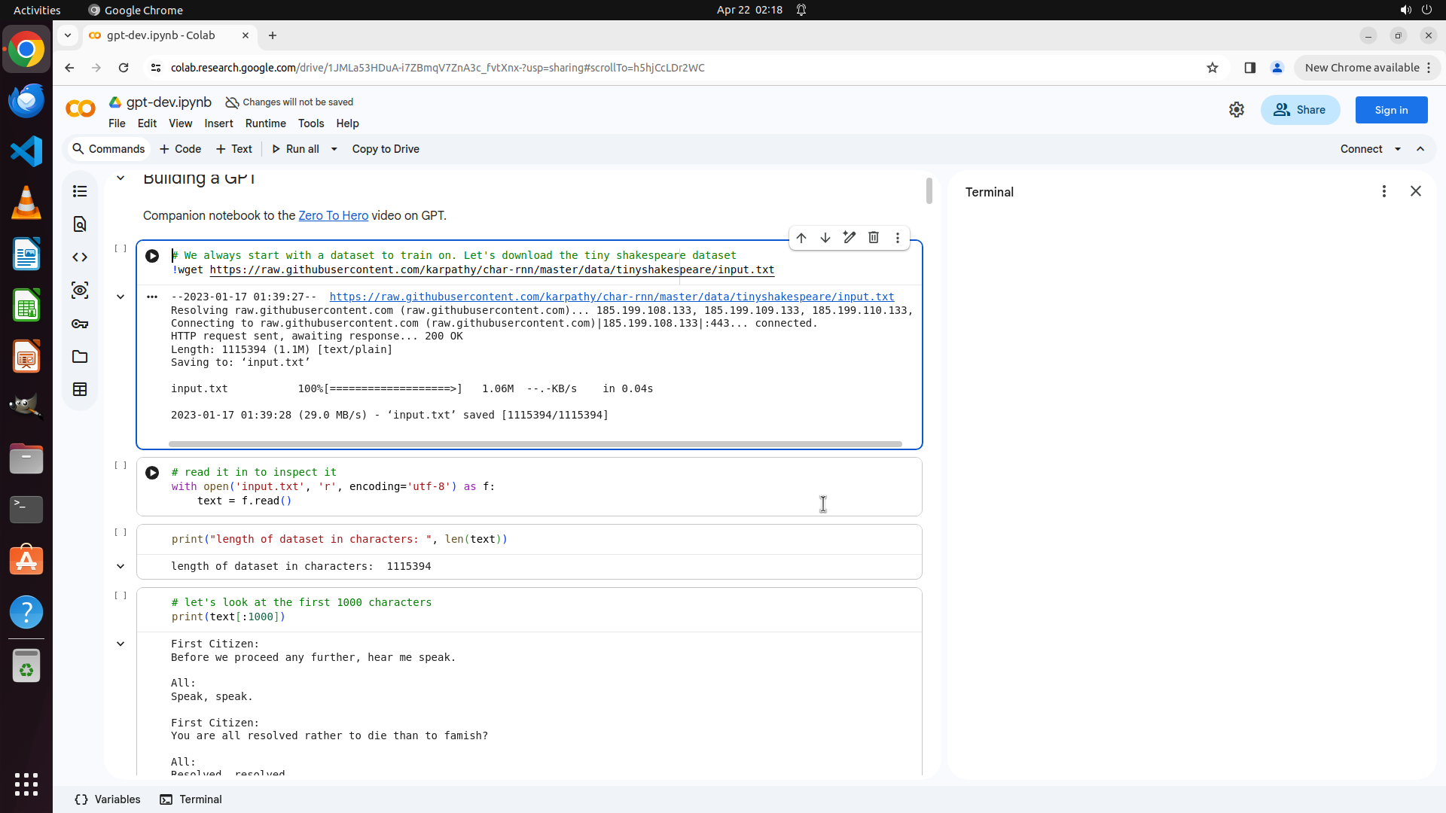
Task: Click the delete cell trash icon
Action: point(874,238)
